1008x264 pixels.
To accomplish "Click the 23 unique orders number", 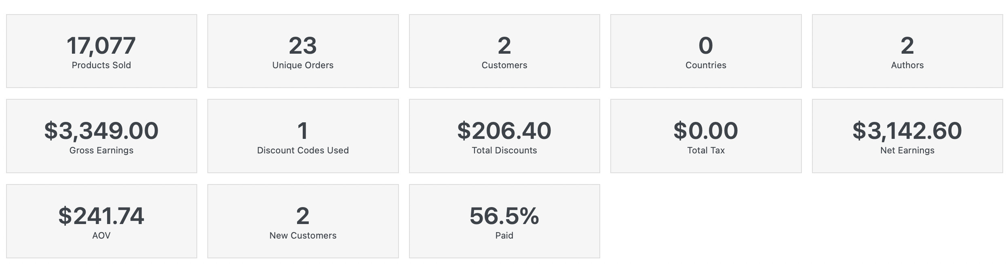I will click(x=303, y=46).
